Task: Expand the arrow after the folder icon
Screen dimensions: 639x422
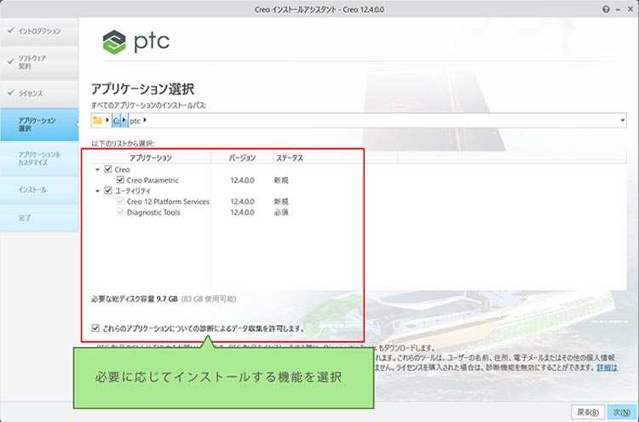Action: (x=107, y=120)
